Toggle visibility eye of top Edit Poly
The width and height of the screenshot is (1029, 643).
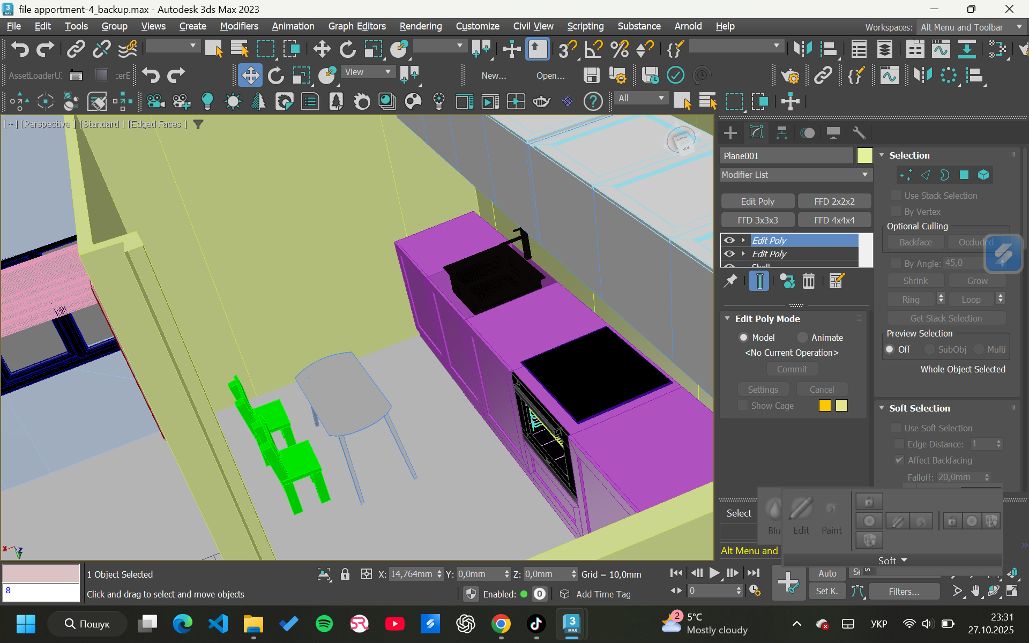click(729, 240)
